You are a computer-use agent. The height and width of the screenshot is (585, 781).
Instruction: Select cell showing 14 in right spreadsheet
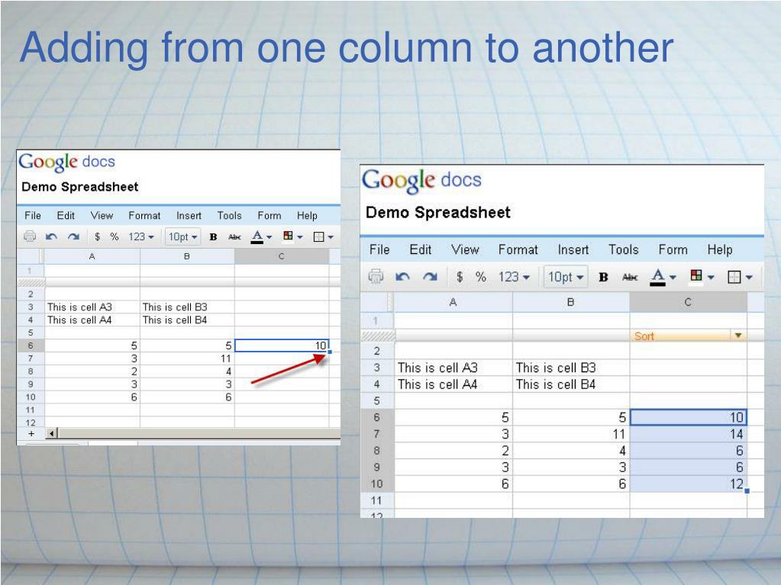point(689,434)
